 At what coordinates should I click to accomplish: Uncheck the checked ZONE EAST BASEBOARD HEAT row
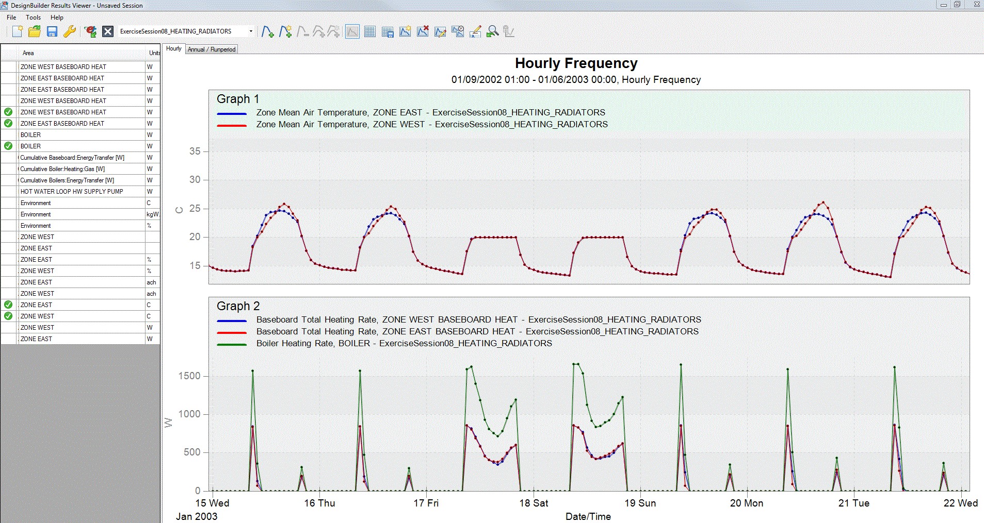(x=8, y=123)
